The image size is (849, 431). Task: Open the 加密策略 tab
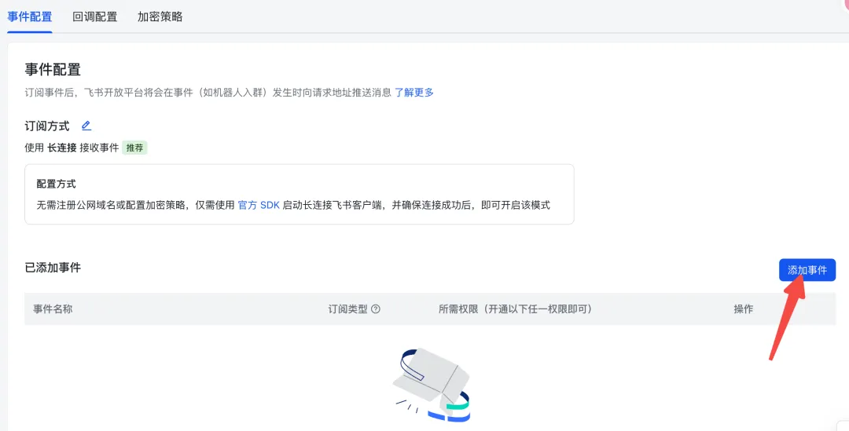coord(160,16)
